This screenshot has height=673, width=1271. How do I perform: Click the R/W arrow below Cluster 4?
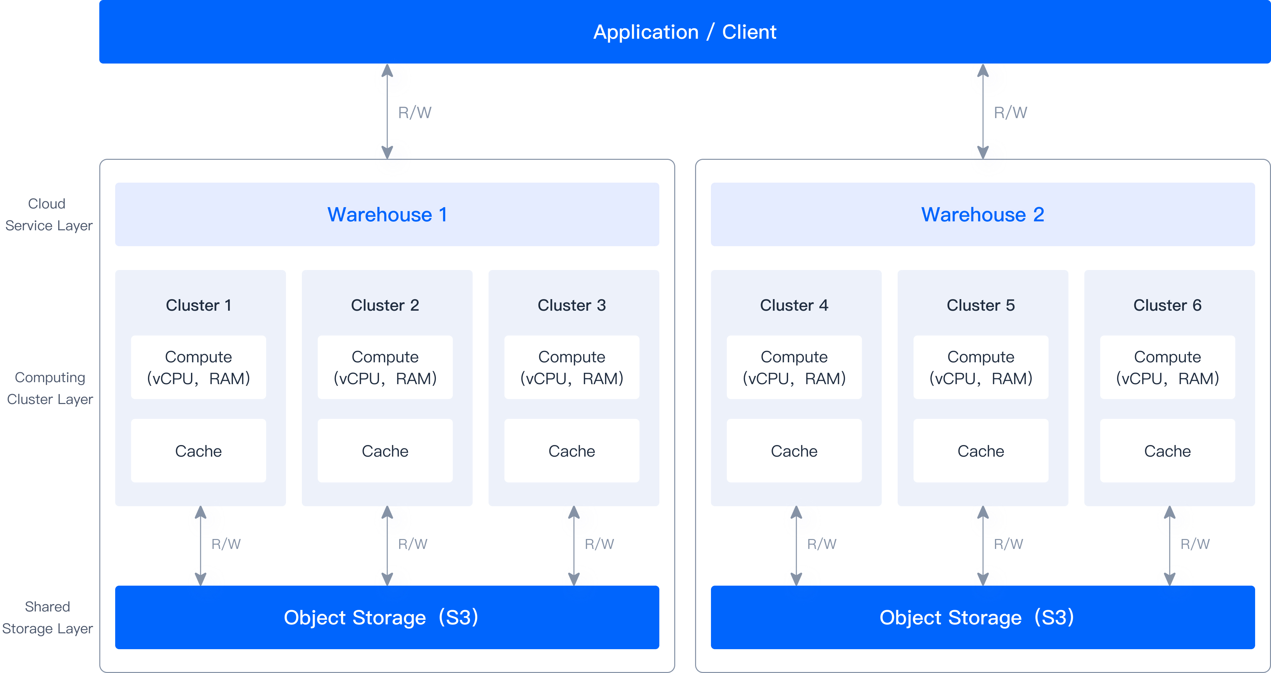pos(796,546)
